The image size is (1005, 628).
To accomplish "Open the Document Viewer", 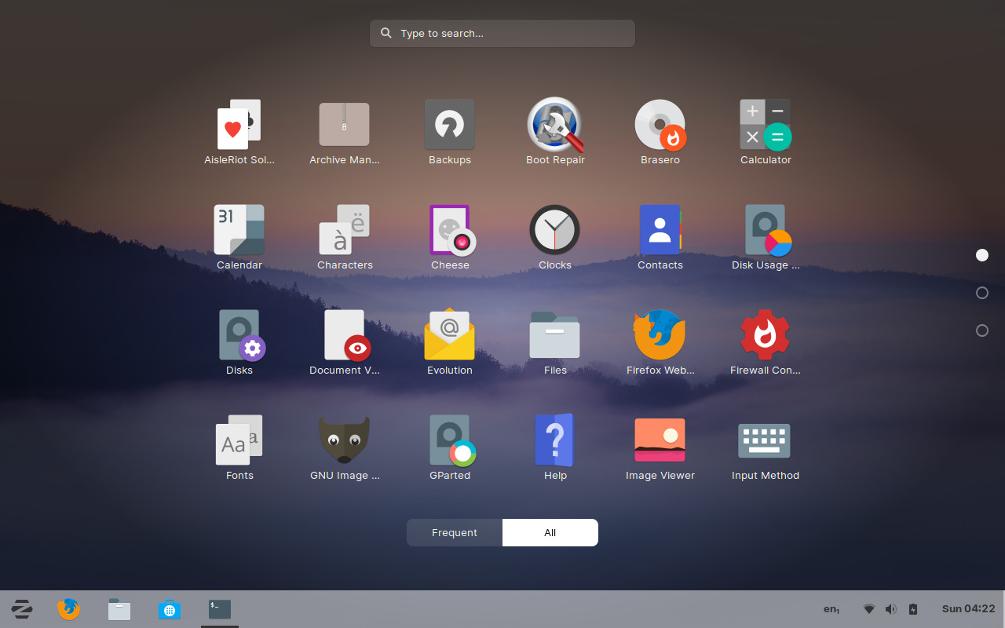I will tap(344, 335).
